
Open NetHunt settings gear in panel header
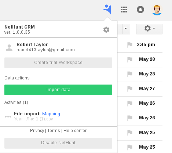tap(106, 30)
